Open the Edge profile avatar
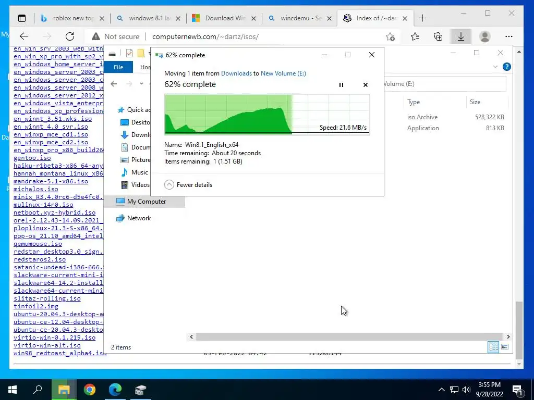The height and width of the screenshot is (400, 534). tap(484, 36)
